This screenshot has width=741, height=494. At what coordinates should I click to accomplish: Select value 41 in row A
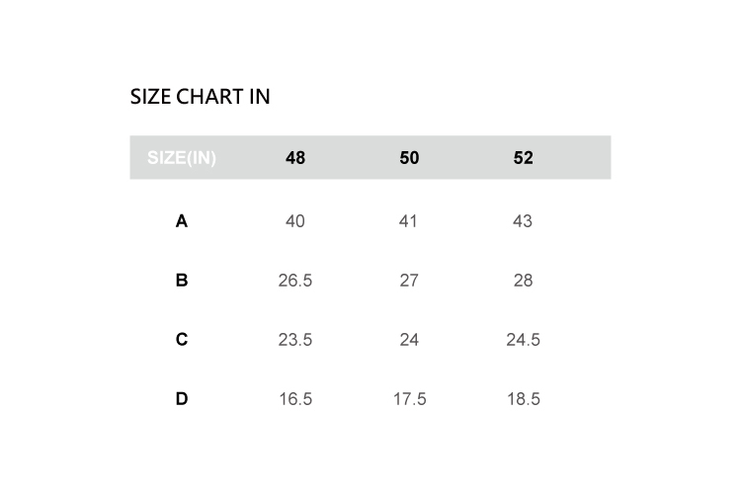(x=409, y=221)
